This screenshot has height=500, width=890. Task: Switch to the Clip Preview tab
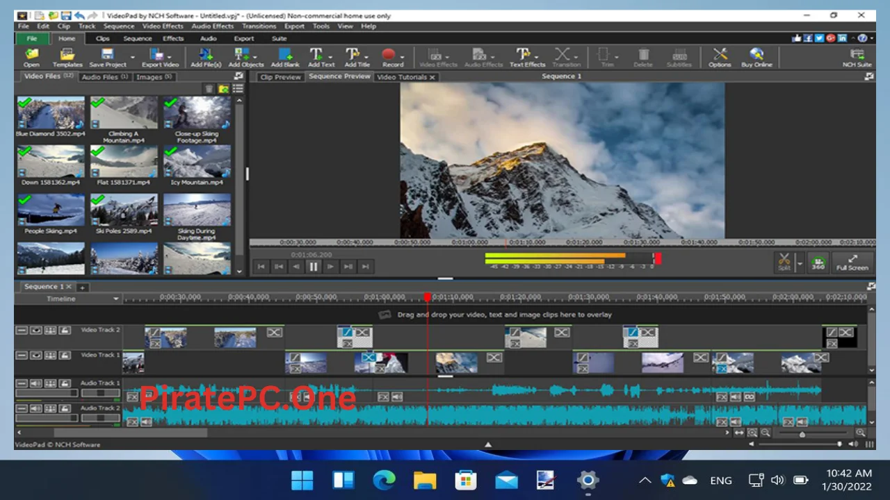point(280,77)
